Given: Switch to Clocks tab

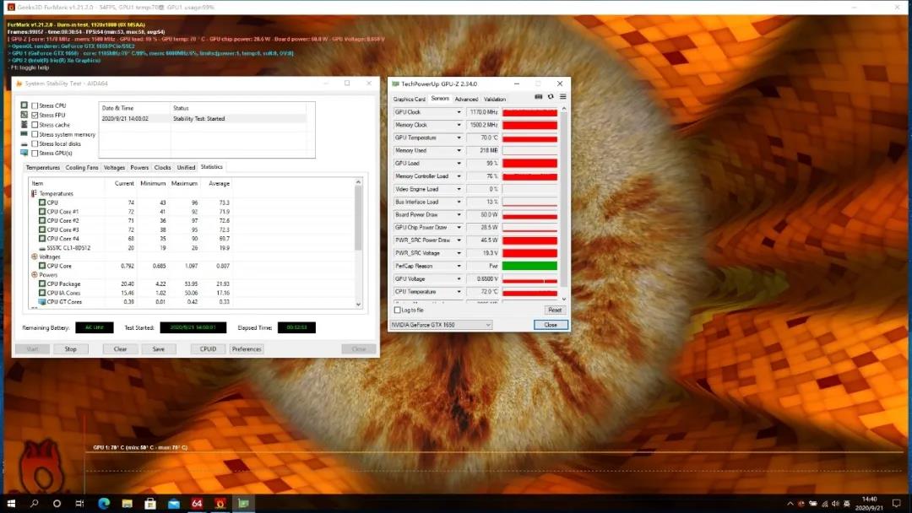Looking at the screenshot, I should [x=162, y=167].
